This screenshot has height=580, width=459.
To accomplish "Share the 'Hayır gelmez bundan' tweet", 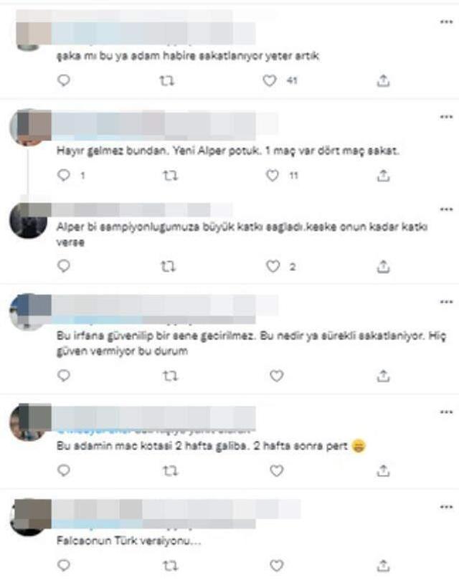I will click(383, 176).
